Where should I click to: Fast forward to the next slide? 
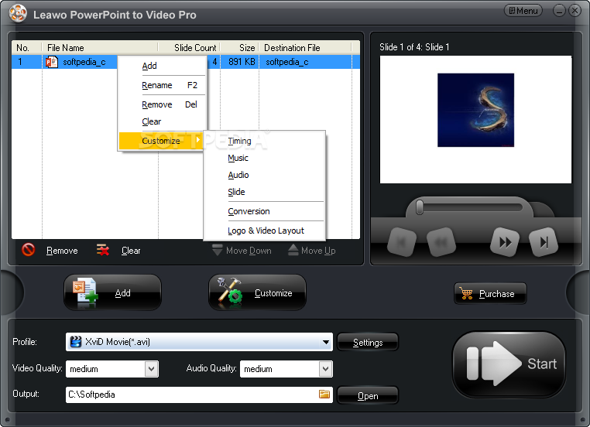505,242
